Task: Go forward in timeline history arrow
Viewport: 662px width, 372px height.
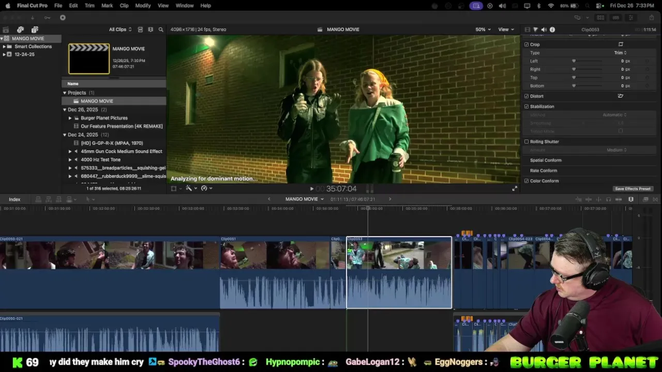Action: (x=390, y=199)
